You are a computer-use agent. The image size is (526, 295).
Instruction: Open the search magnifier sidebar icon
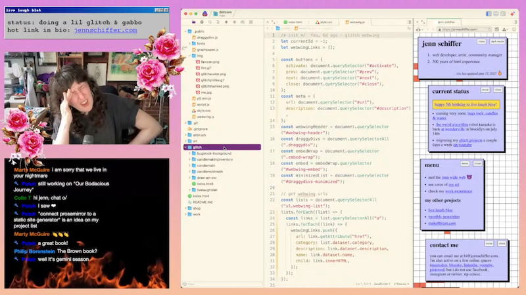tap(210, 22)
